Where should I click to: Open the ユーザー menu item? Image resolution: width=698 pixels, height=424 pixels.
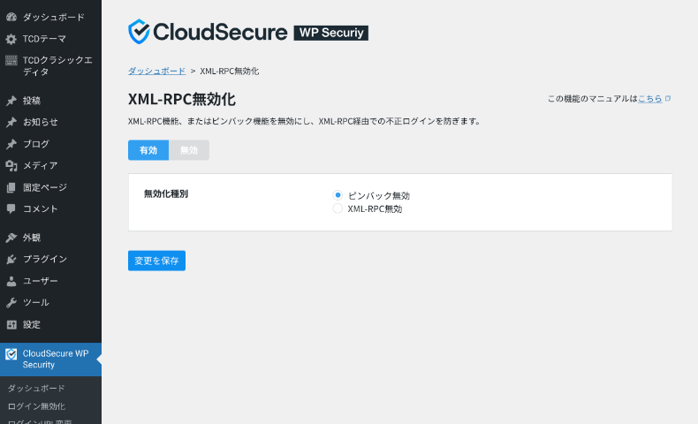click(x=40, y=281)
